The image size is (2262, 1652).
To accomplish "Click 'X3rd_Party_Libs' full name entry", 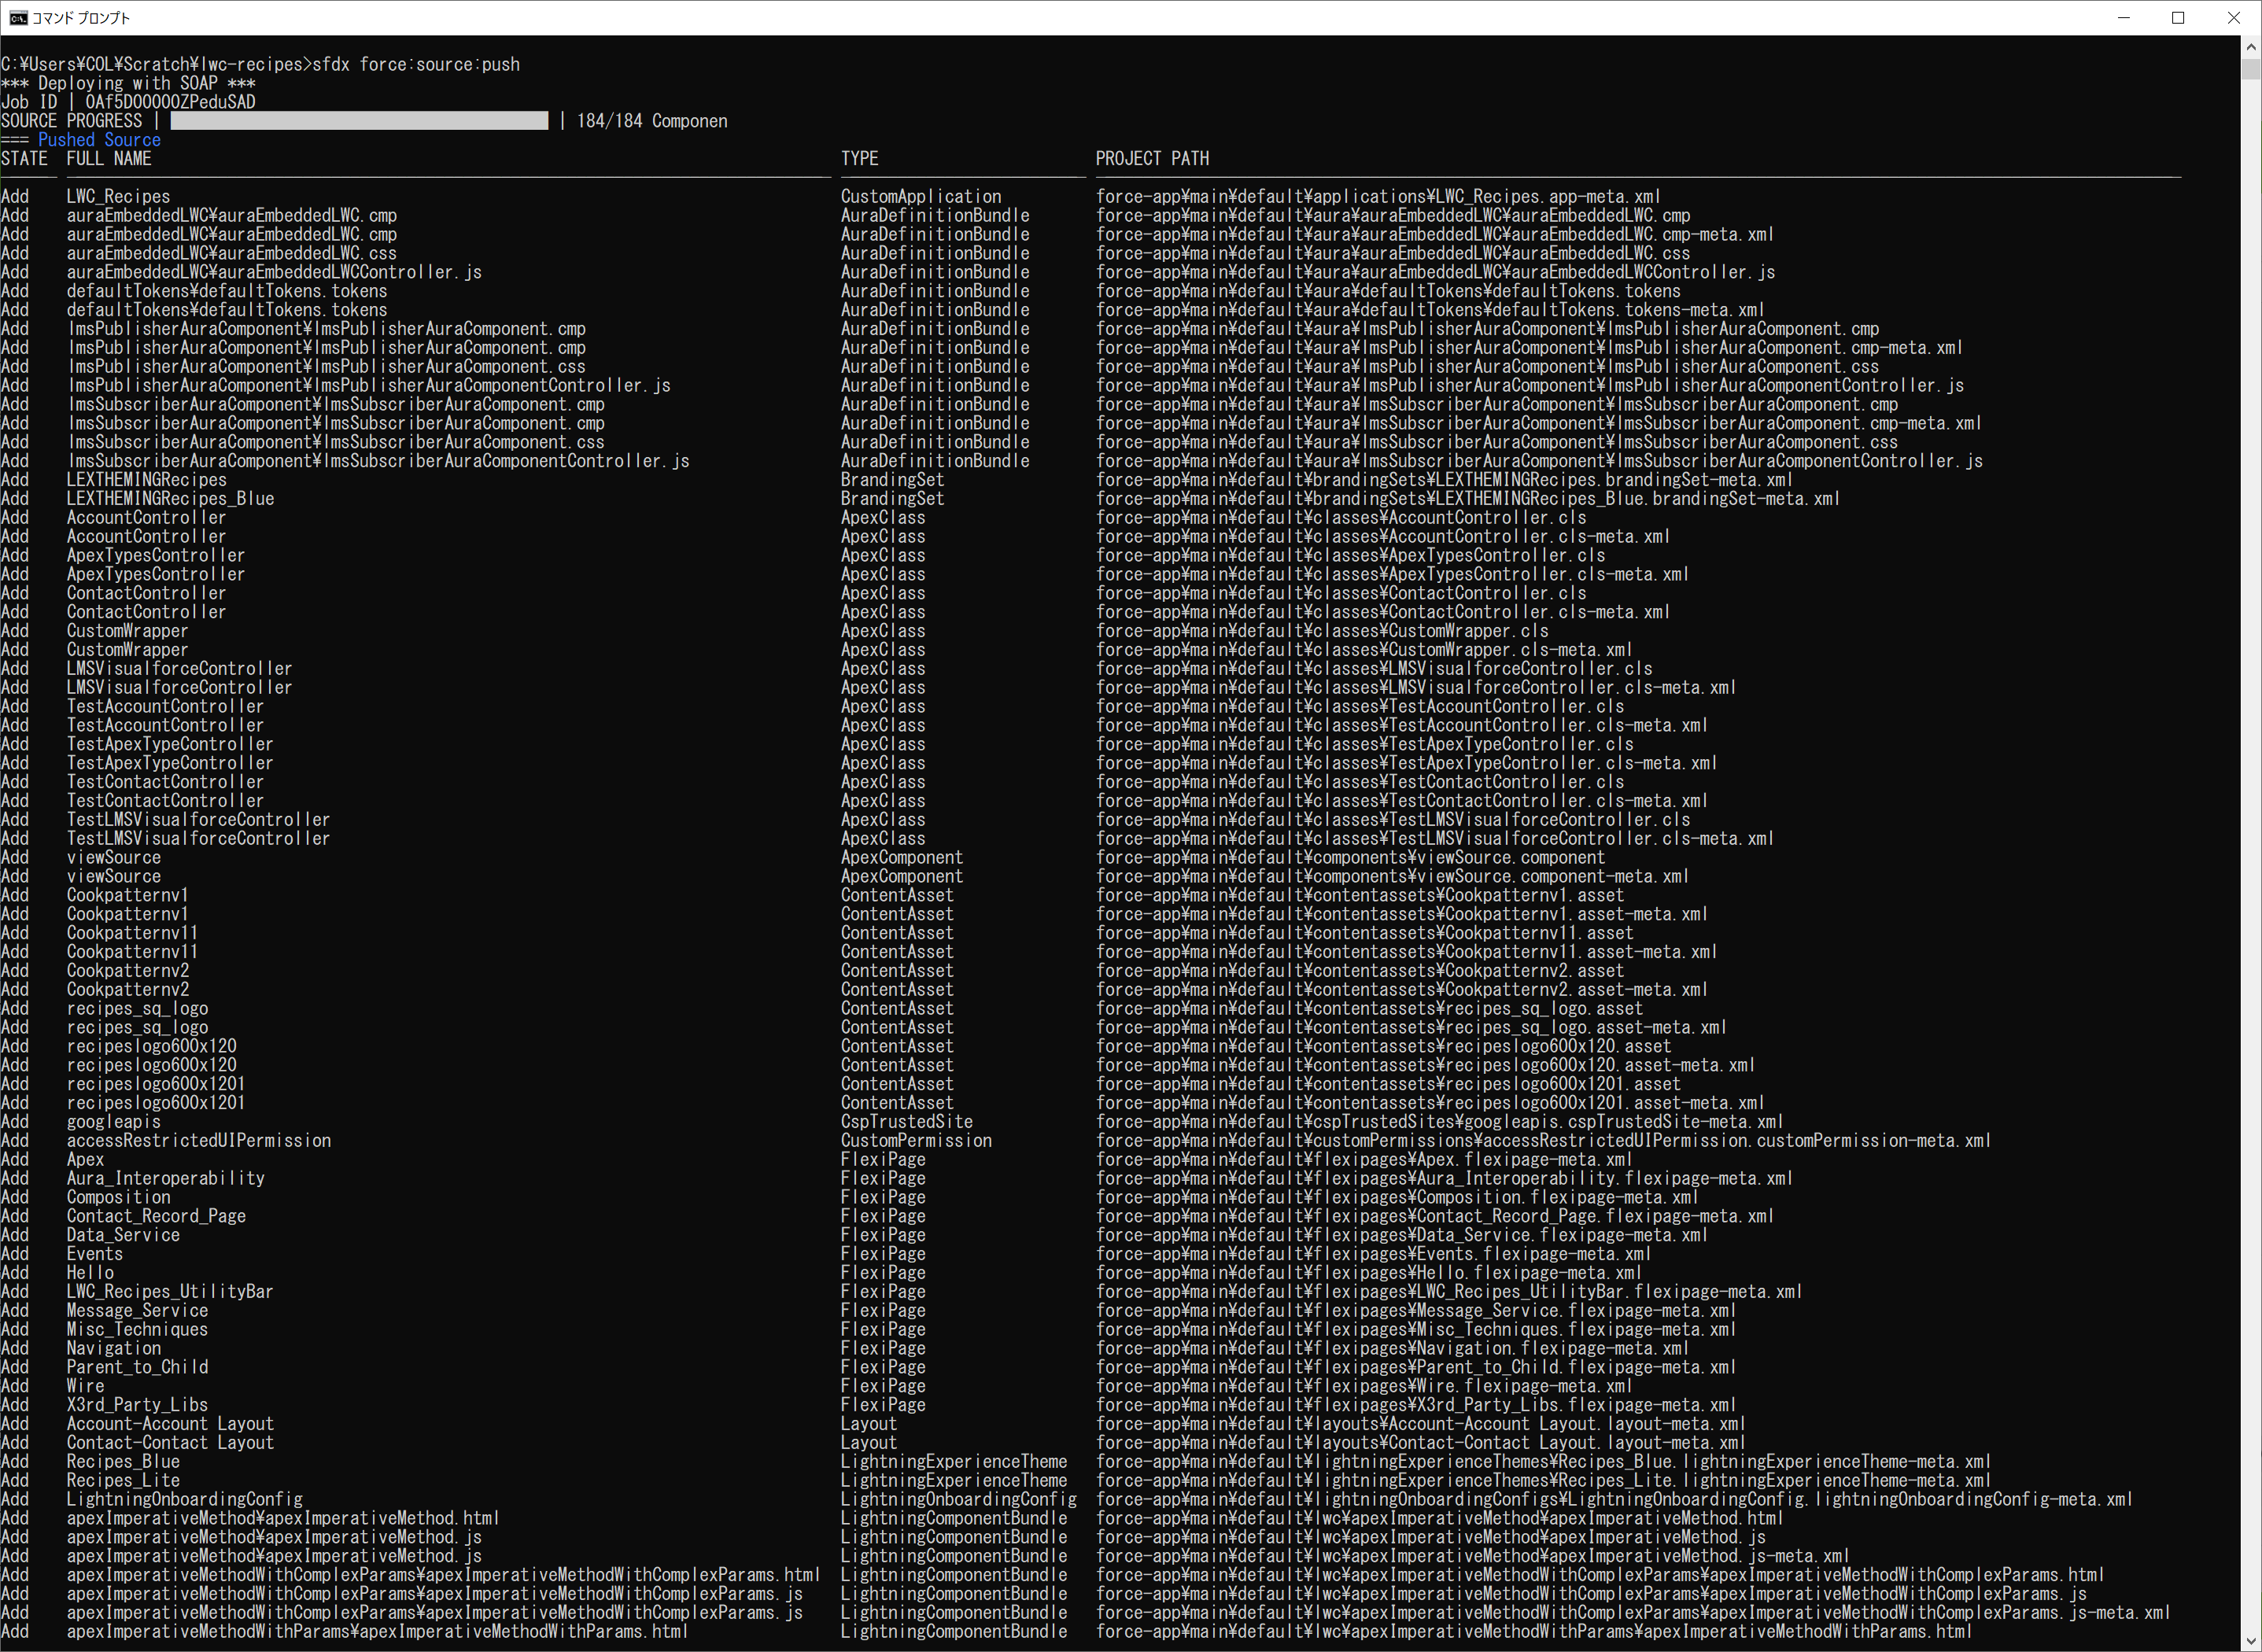I will pos(137,1405).
